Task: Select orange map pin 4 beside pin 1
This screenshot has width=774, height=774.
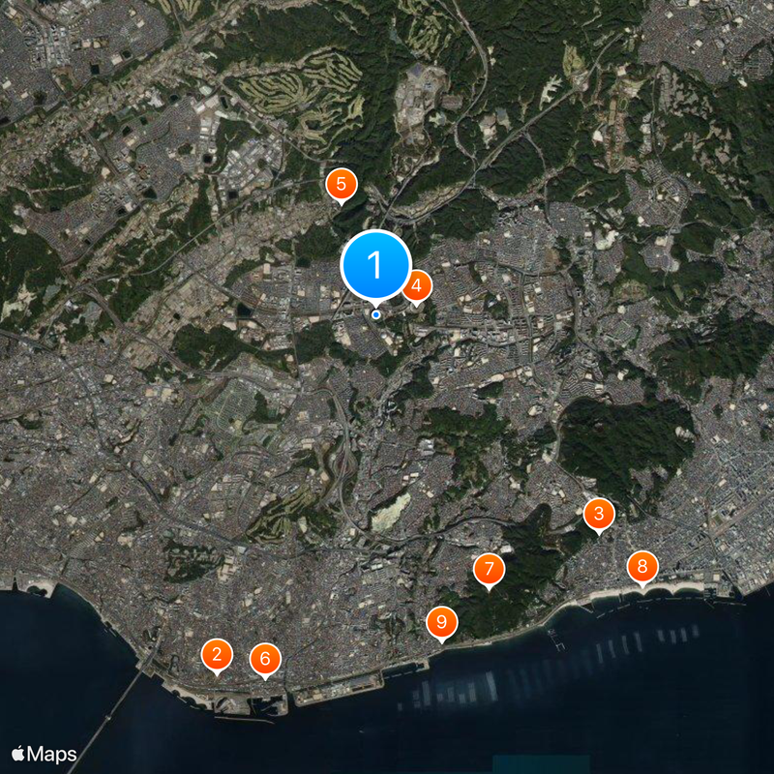Action: coord(417,284)
